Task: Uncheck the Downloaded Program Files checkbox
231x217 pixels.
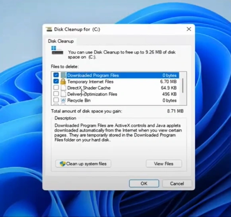Action: 56,75
